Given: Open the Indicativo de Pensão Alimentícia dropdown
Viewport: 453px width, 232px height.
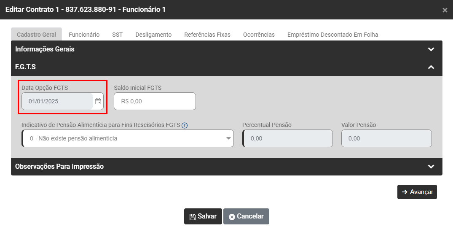Looking at the screenshot, I should [x=128, y=138].
